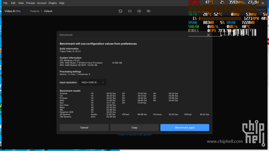Viewport: 269px width, 151px height.
Task: Click the CHFast 30.24 fps value
Action: (x=204, y=114)
